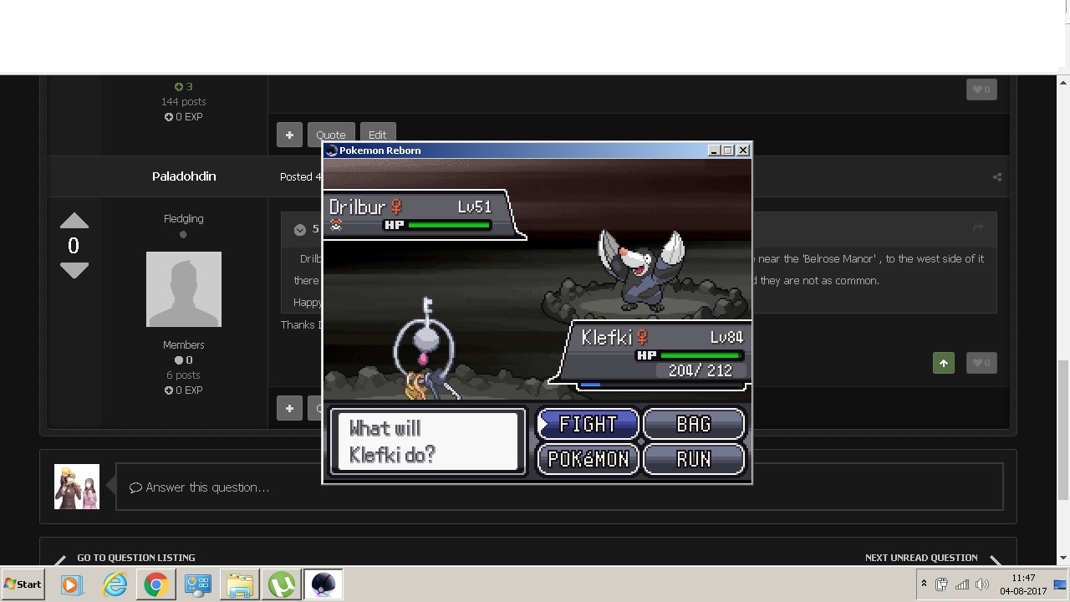Click your avatar beside the answer box

click(77, 487)
